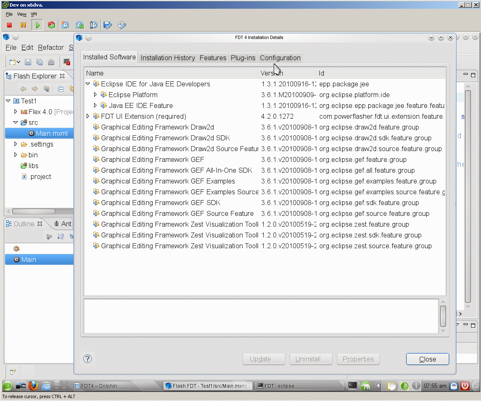Switch to the Ant tab
Screen dimensions: 481x401
(63, 224)
